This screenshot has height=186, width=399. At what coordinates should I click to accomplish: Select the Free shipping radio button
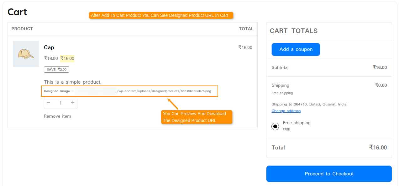[x=275, y=126]
